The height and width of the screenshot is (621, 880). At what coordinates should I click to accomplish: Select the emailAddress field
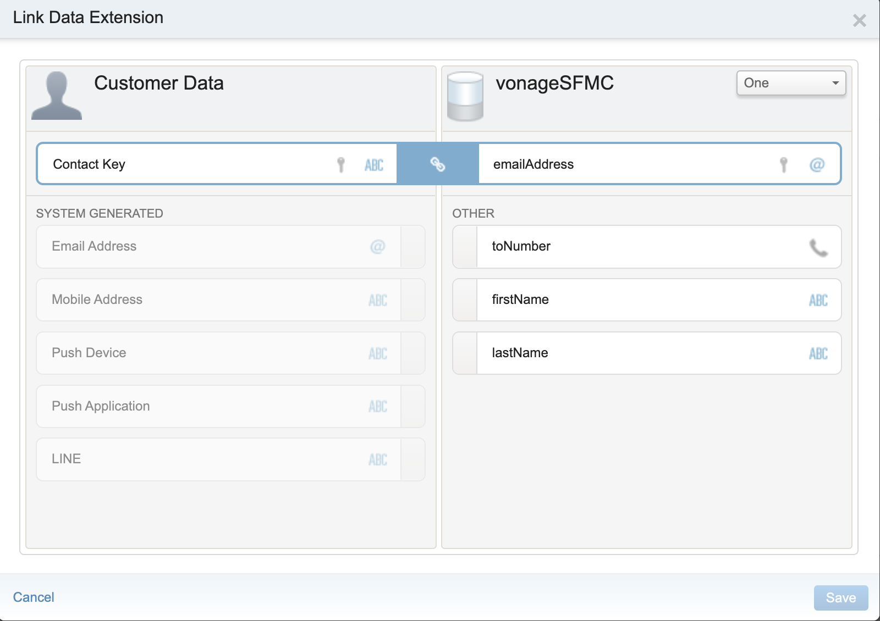pos(659,164)
